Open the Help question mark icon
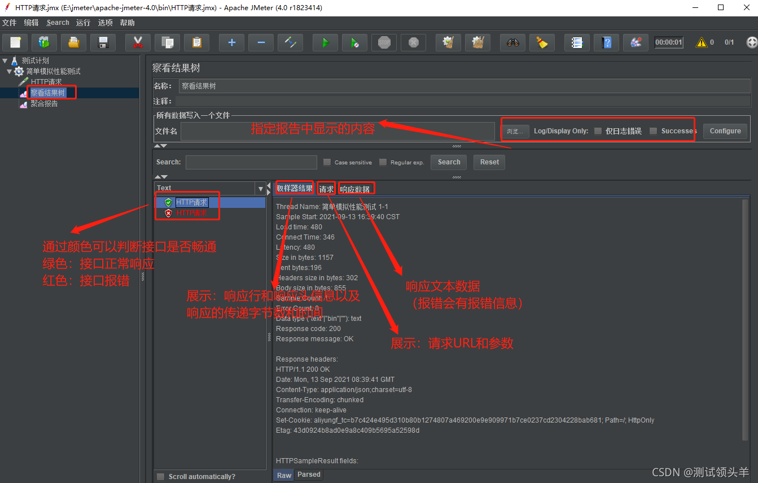The image size is (758, 483). coord(606,42)
